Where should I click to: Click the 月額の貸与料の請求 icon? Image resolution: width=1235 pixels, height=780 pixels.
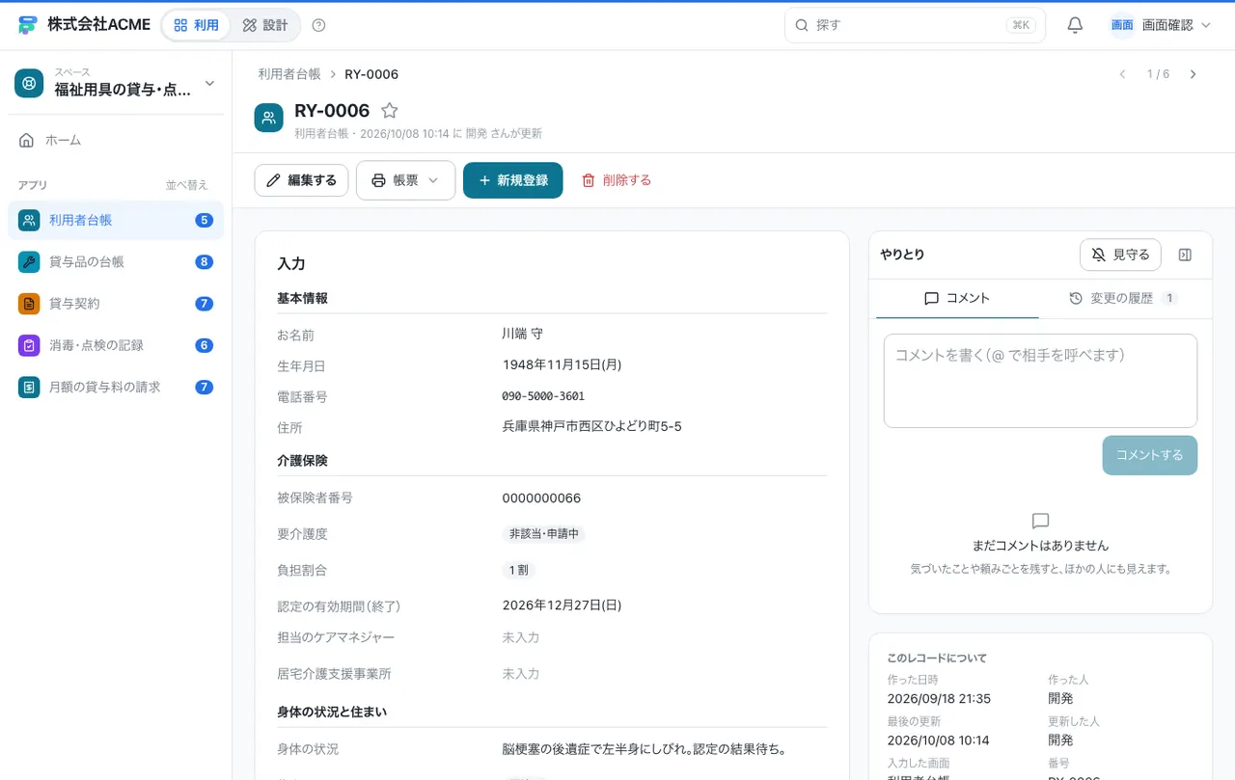29,387
